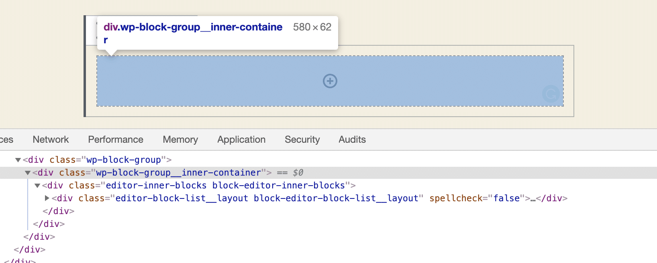This screenshot has height=263, width=657.
Task: Select the Memory tab
Action: coord(180,140)
